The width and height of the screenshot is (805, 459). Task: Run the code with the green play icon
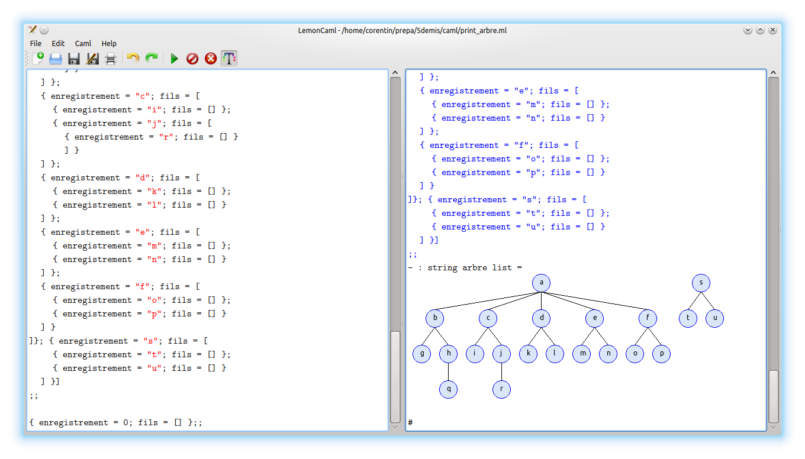[x=174, y=59]
